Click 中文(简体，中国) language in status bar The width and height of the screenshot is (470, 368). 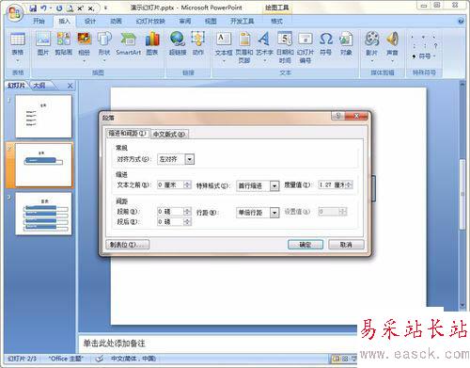click(x=133, y=359)
